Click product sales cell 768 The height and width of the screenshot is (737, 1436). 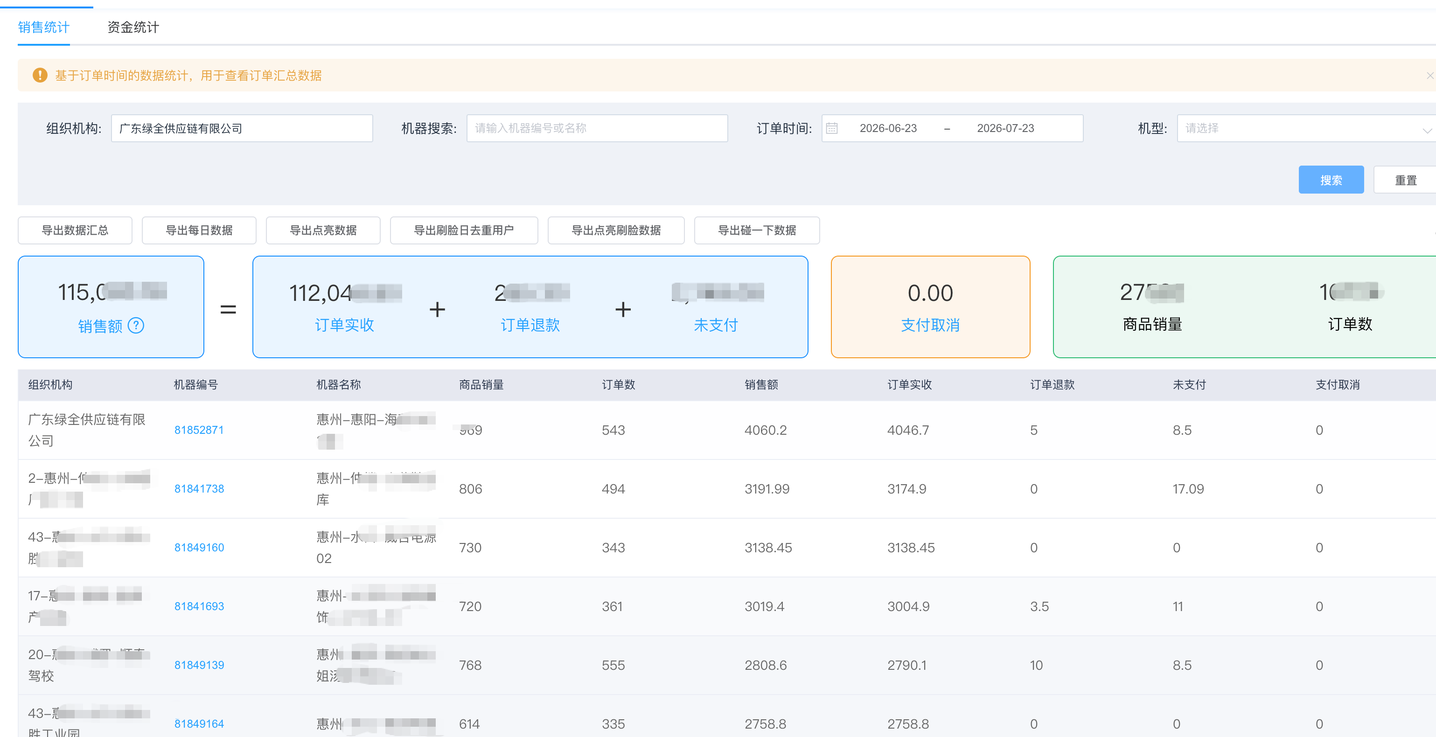(470, 665)
